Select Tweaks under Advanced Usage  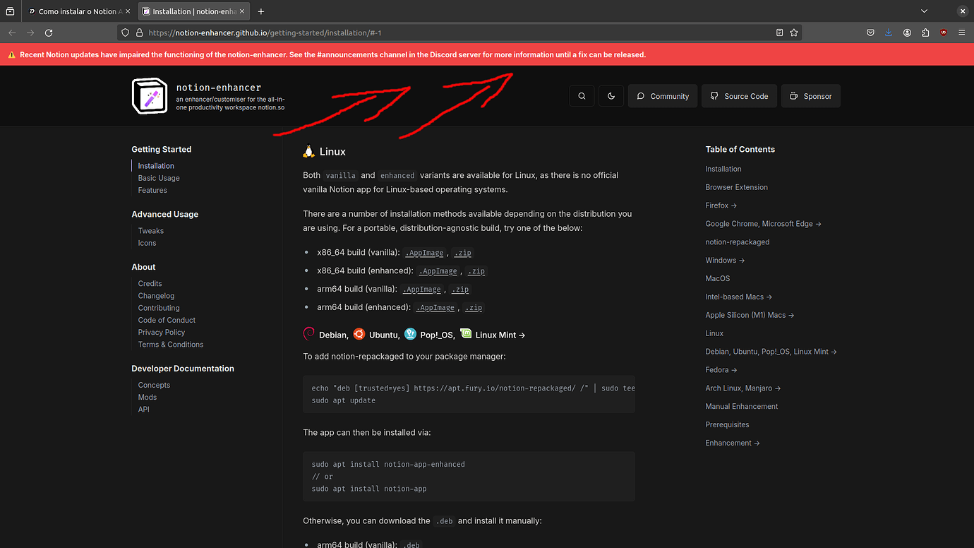click(150, 230)
